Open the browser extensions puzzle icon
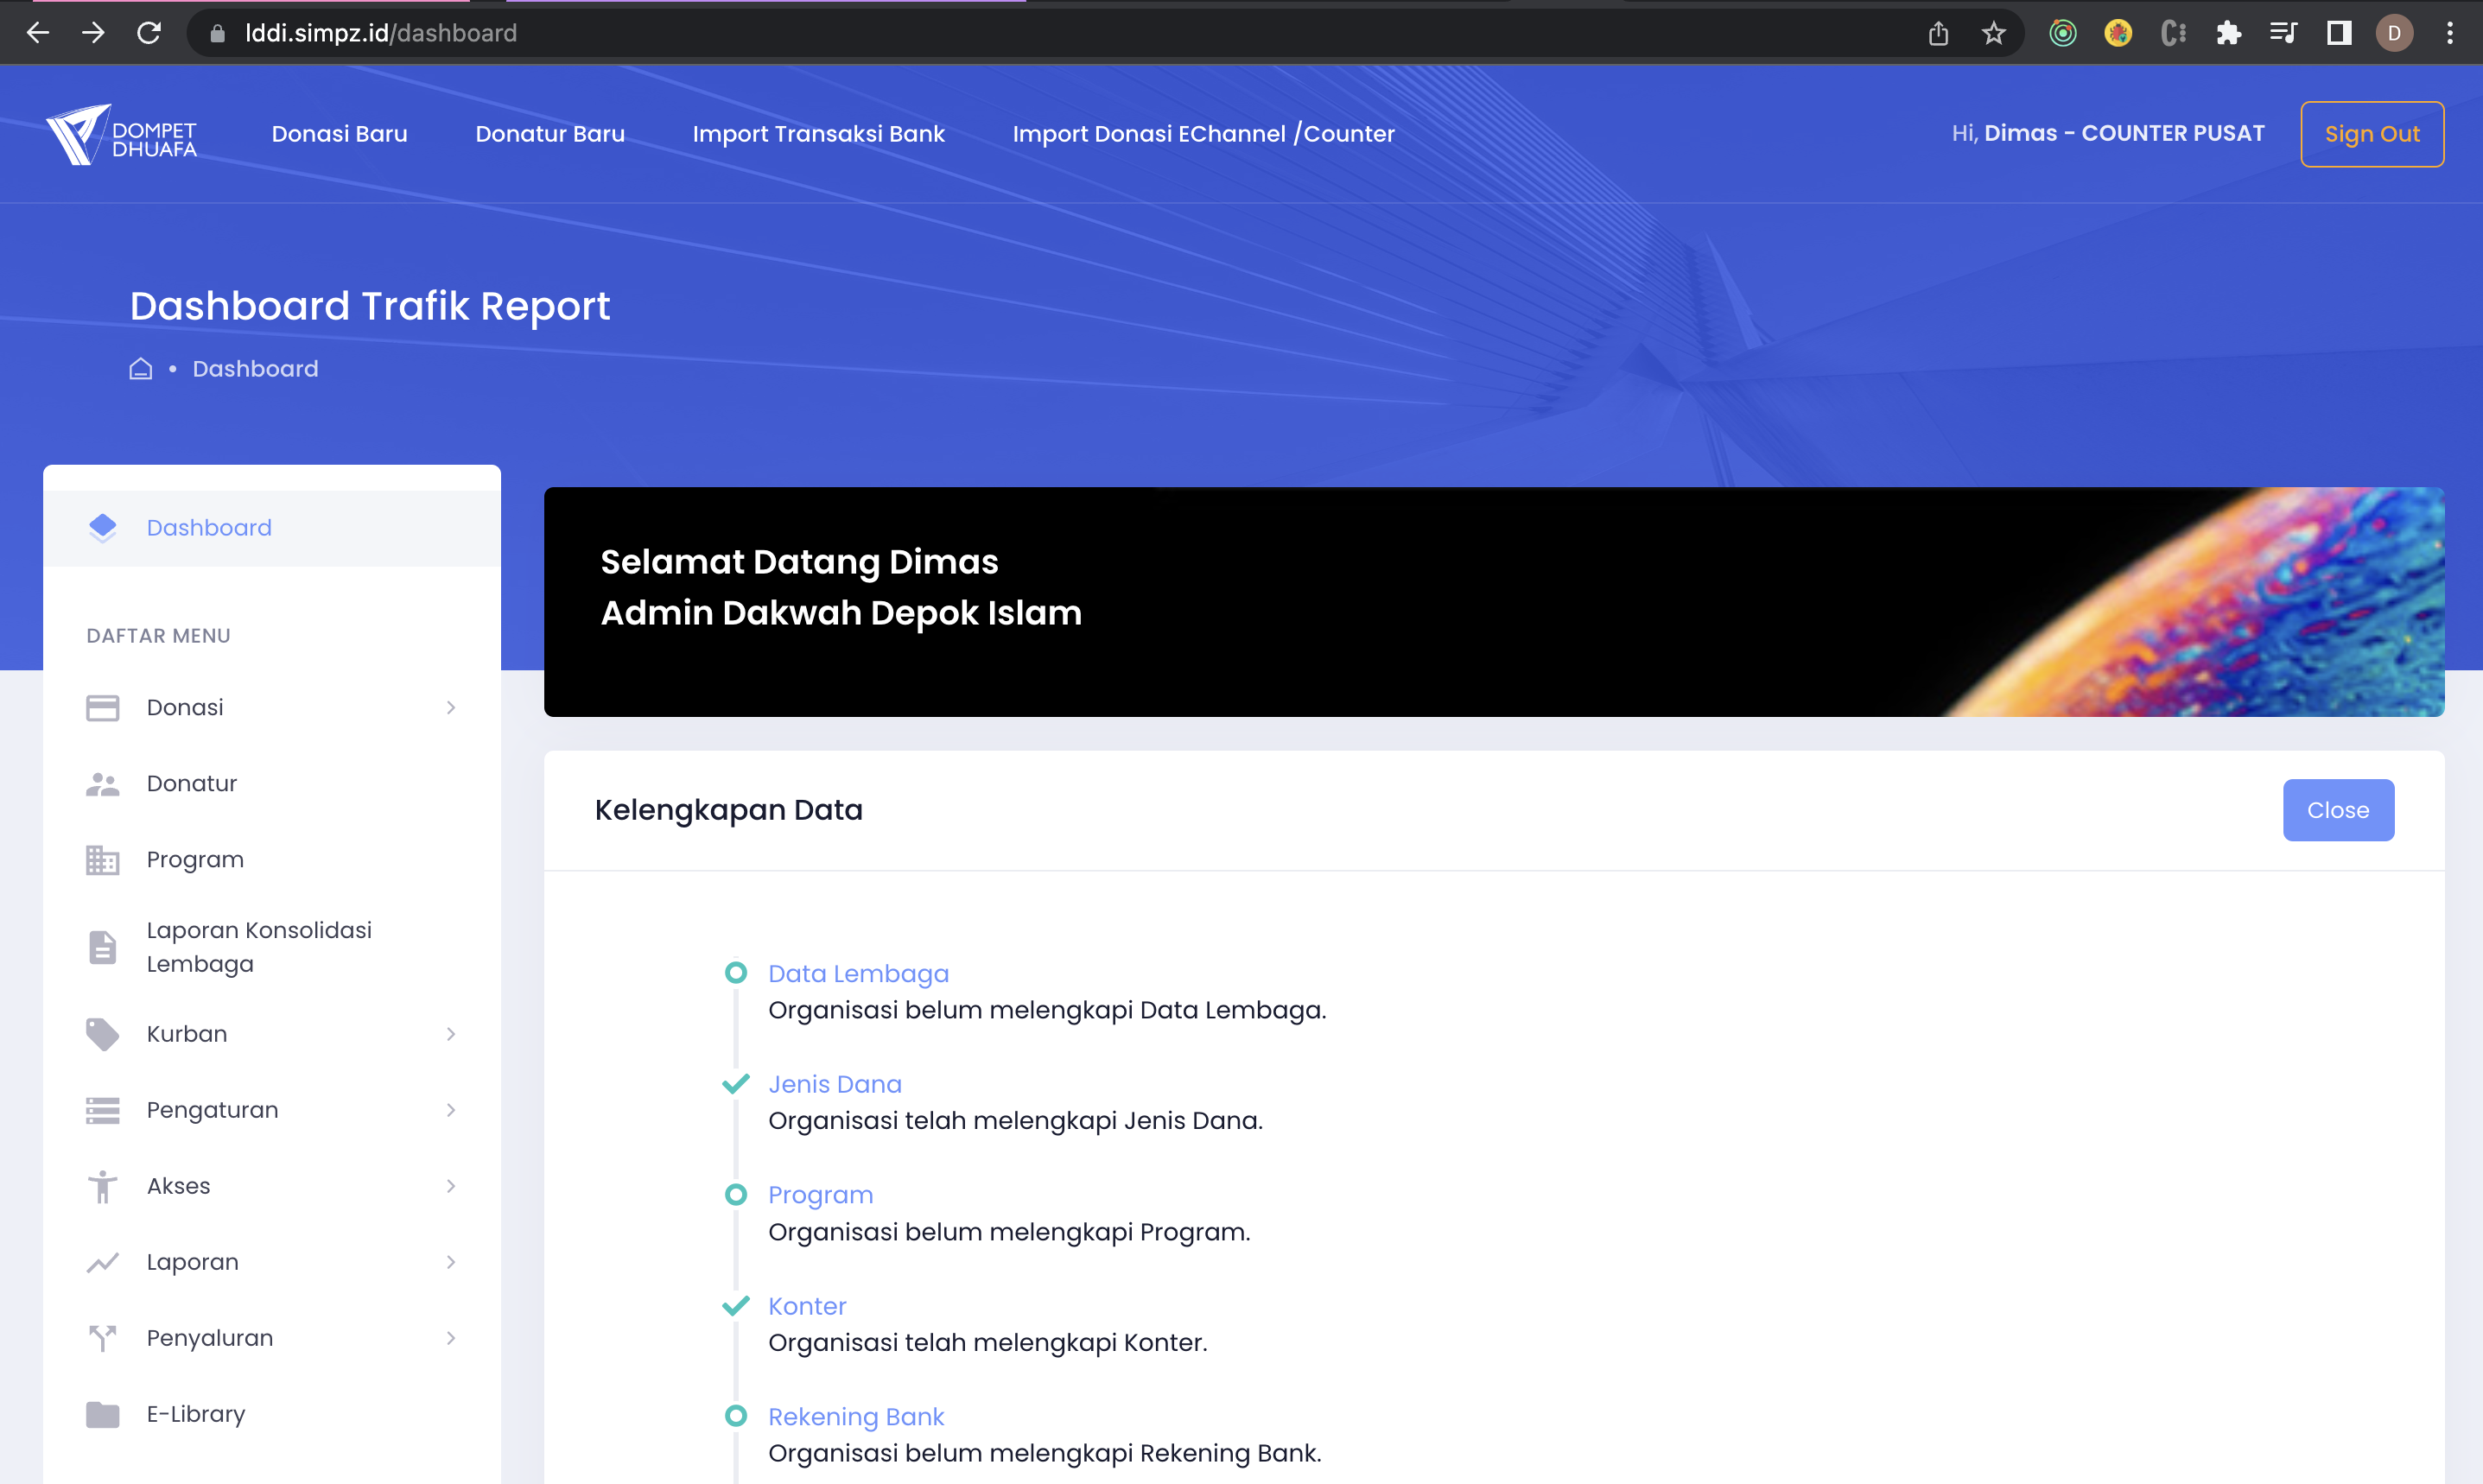Viewport: 2483px width, 1484px height. click(x=2228, y=33)
